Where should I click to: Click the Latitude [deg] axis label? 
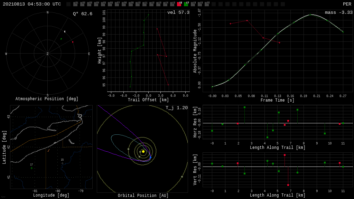(x=4, y=147)
